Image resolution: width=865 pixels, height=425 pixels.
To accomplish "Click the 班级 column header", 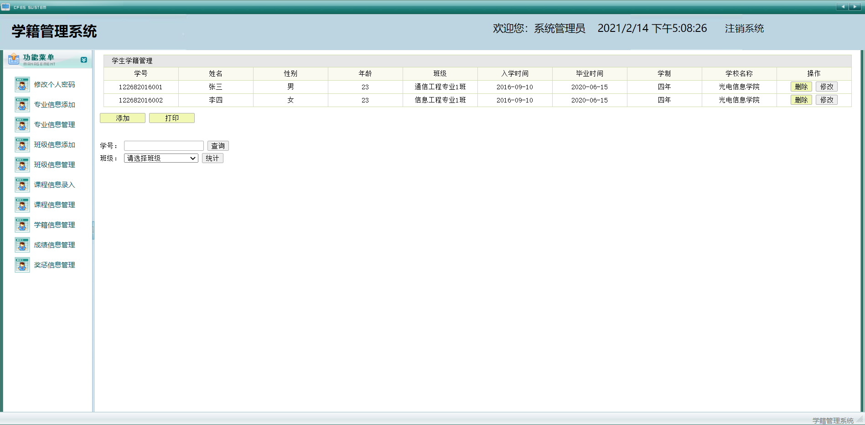I will point(440,73).
